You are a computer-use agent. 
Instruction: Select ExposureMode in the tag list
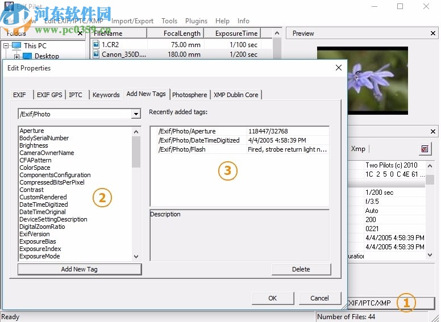pos(40,256)
